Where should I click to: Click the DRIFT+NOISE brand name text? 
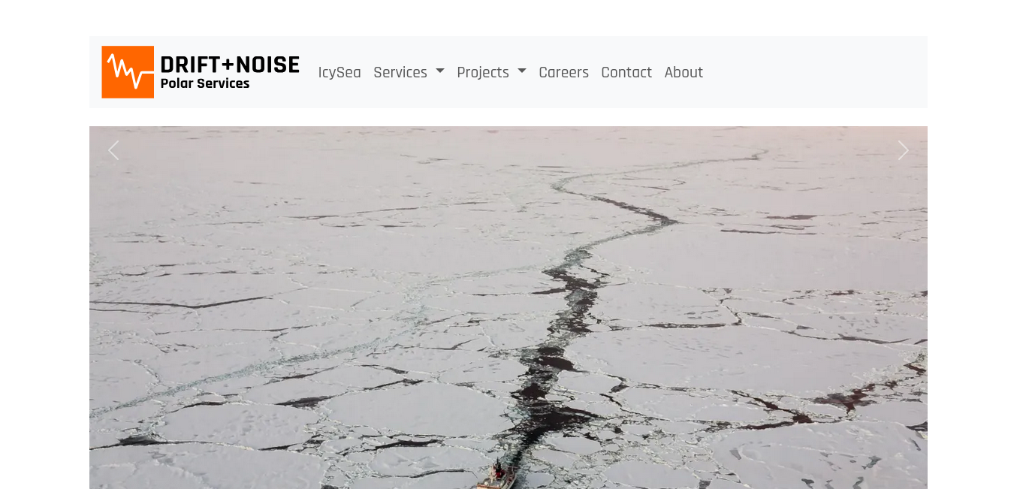(x=230, y=65)
